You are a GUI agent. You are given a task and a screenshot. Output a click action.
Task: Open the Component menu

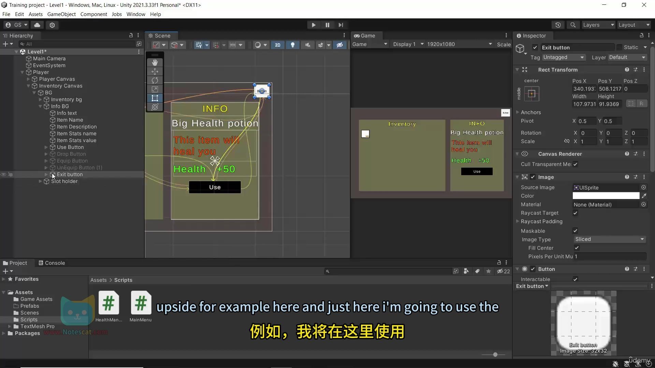[x=93, y=14]
